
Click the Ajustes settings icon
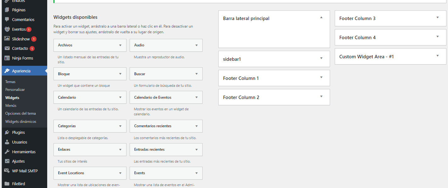7,161
